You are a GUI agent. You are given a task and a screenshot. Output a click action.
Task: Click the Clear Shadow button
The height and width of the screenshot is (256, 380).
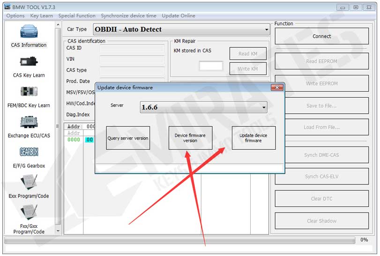321,221
